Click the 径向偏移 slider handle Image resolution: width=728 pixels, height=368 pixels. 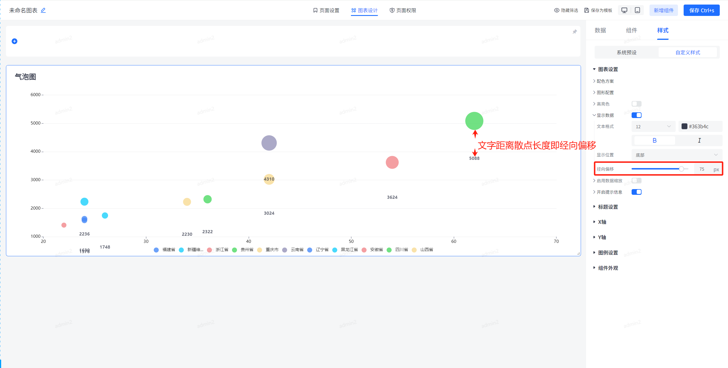(x=681, y=169)
